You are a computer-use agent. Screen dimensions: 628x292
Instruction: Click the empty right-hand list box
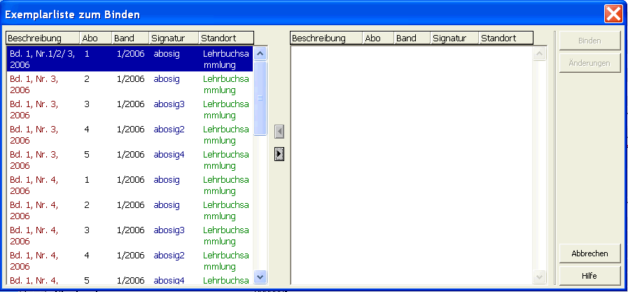[x=412, y=165]
